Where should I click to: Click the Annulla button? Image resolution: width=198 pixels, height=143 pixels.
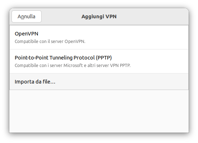tap(27, 16)
